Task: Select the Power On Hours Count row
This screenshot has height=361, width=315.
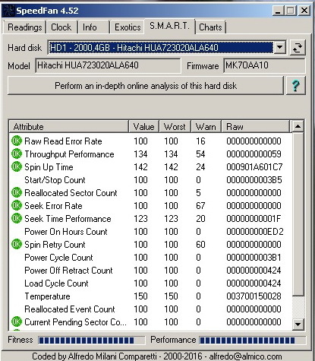Action: [150, 232]
